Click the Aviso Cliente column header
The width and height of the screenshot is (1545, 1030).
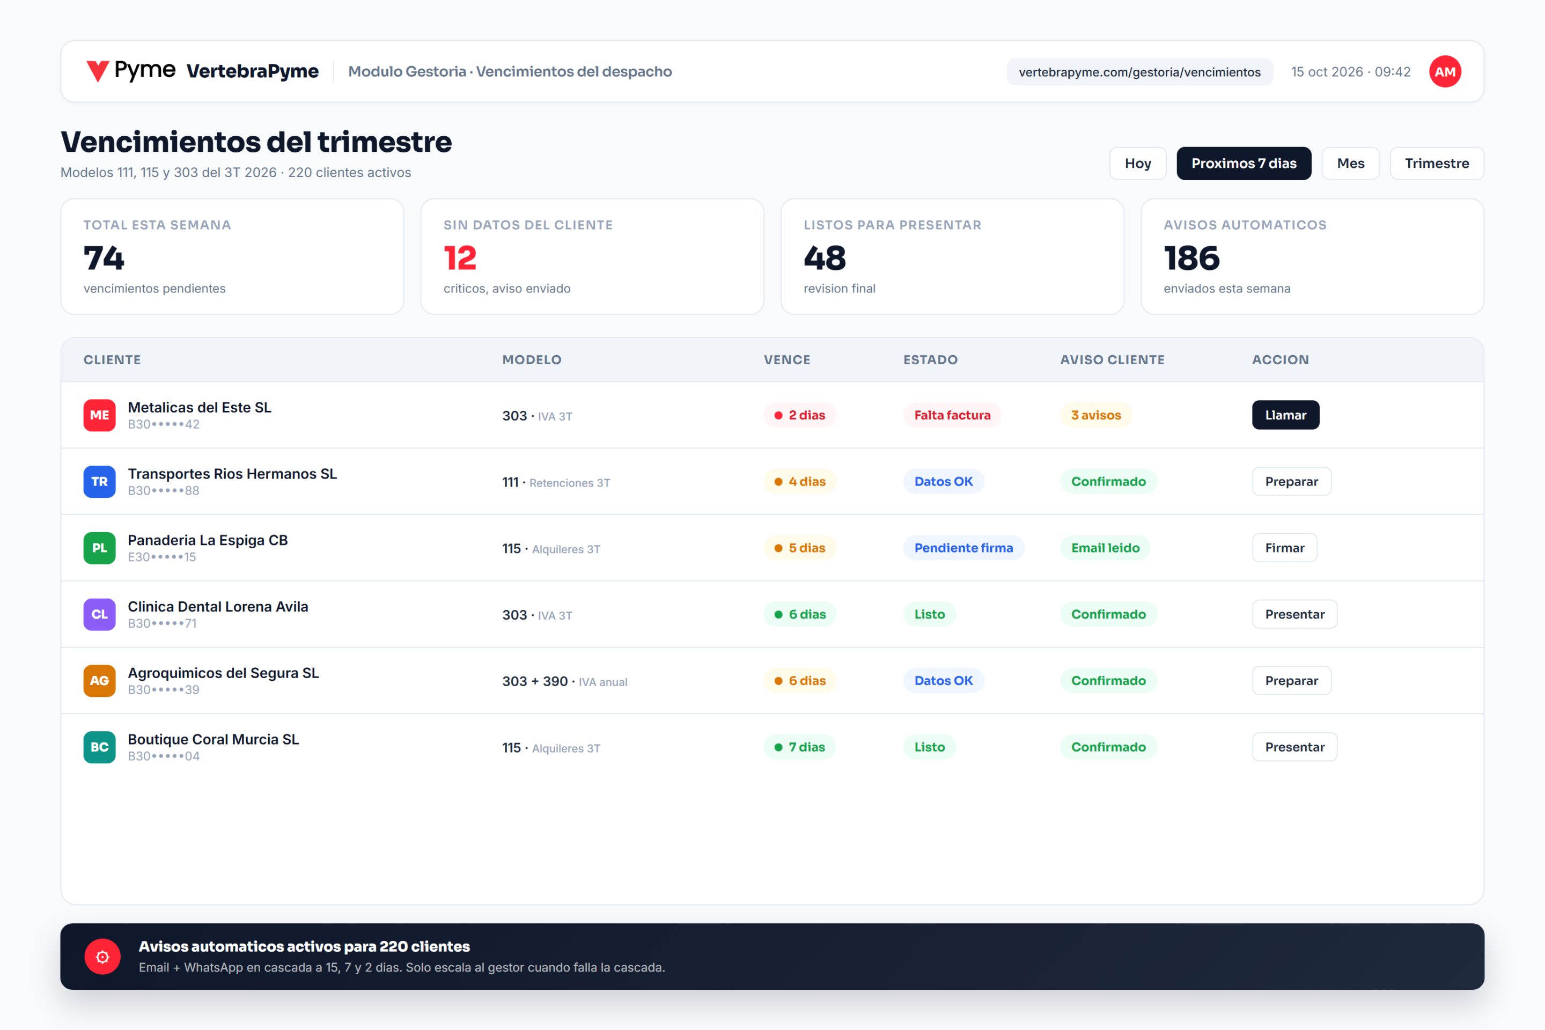click(x=1112, y=359)
